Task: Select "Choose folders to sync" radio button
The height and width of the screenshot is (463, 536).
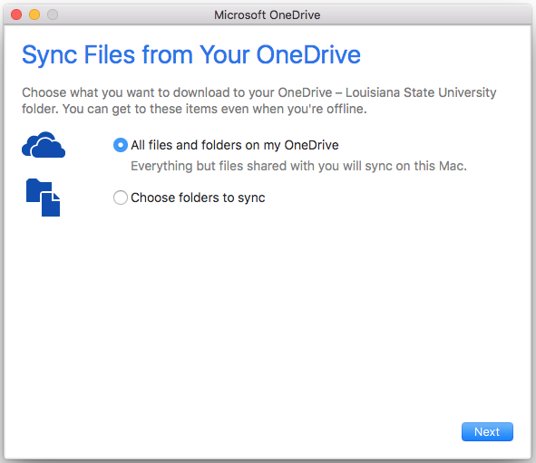Action: [121, 198]
